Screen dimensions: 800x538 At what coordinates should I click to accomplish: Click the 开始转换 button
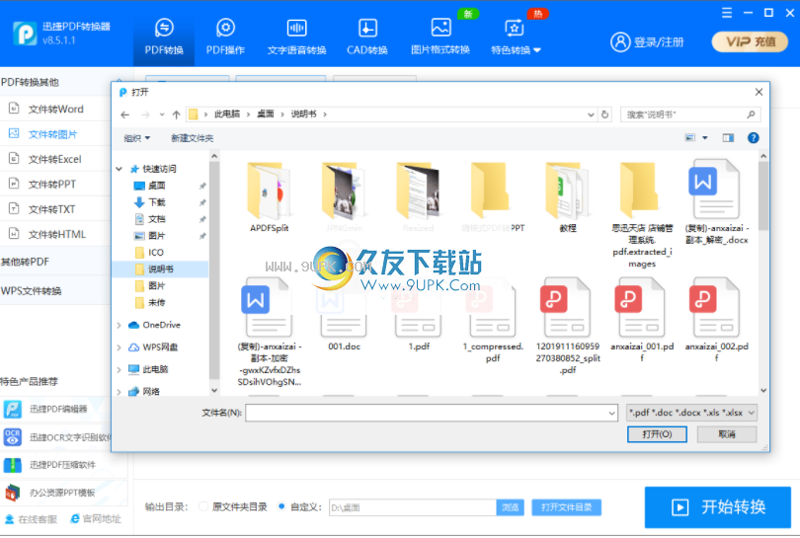click(x=718, y=506)
